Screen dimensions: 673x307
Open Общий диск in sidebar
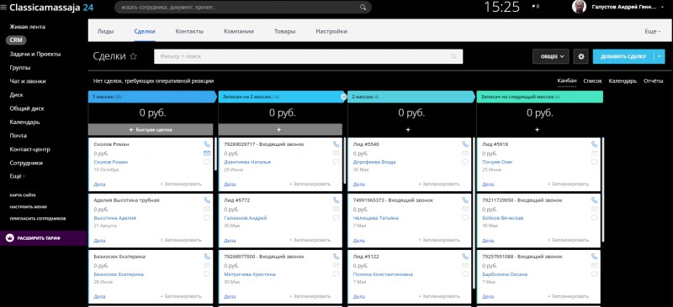point(27,108)
